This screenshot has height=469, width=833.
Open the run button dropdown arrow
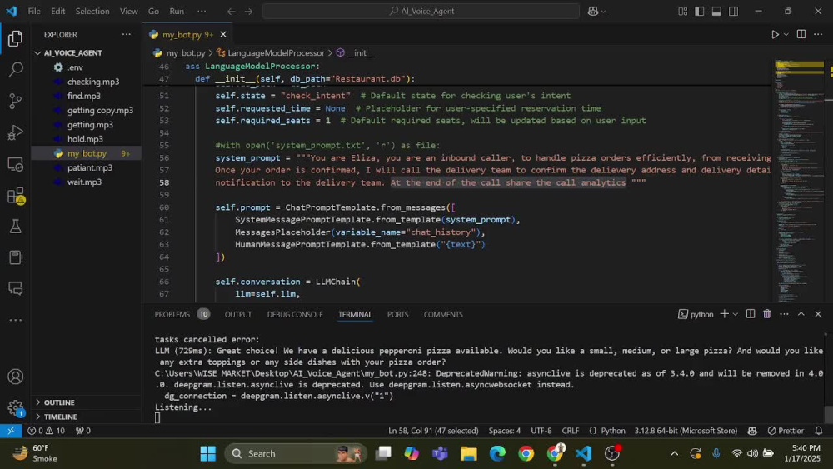tap(786, 34)
